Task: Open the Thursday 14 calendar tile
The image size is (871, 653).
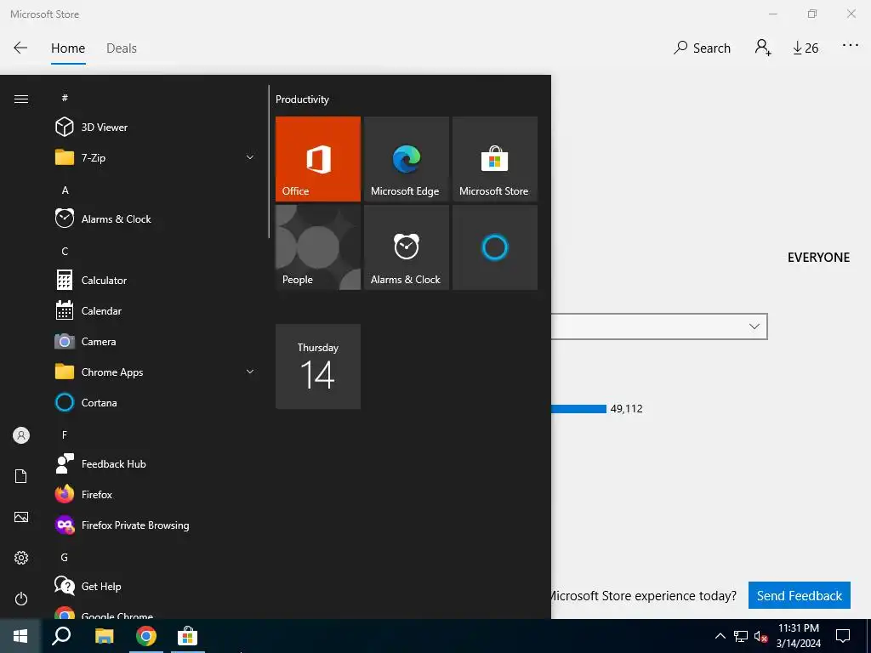Action: pyautogui.click(x=318, y=366)
